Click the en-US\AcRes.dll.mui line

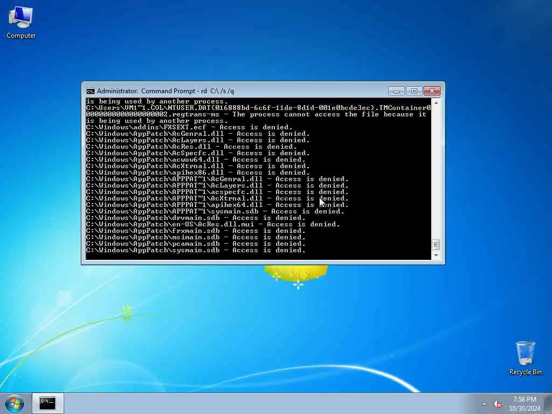[213, 224]
